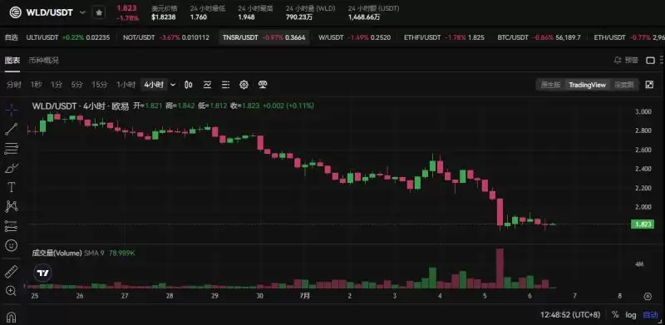The width and height of the screenshot is (665, 325).
Task: Click the 7月 label on the time axis
Action: 304,296
